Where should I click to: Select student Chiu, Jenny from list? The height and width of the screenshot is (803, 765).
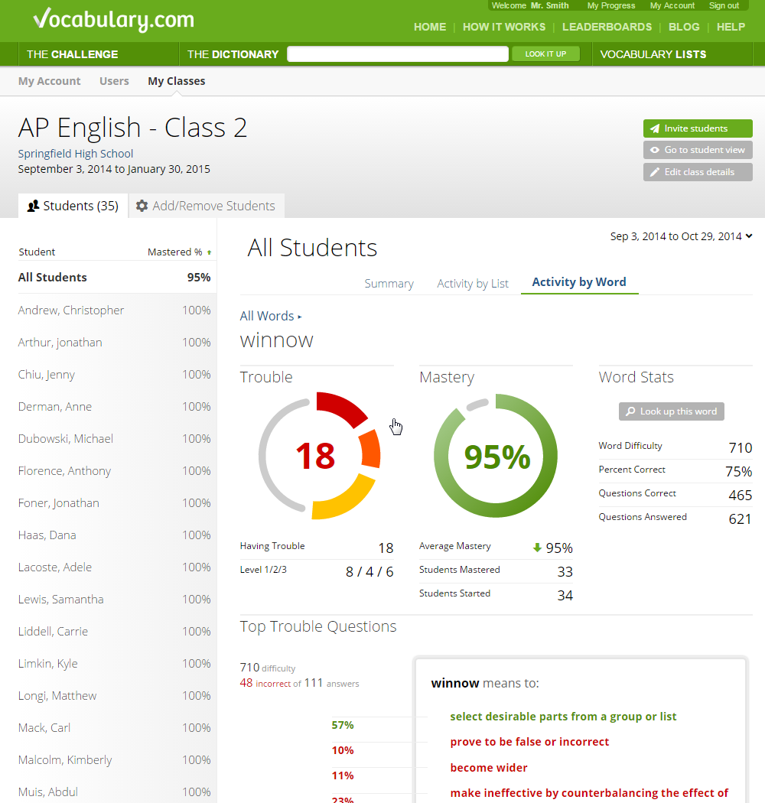tap(47, 375)
